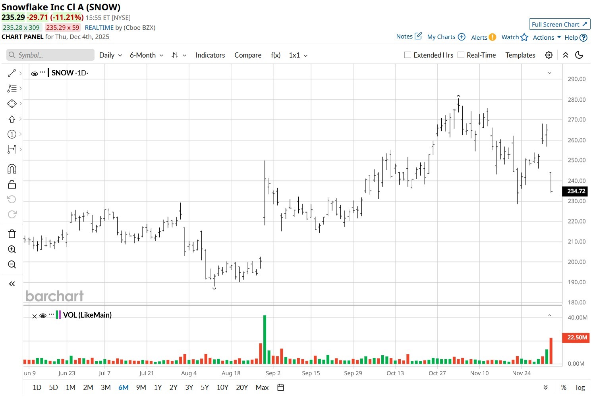
Task: Open the 1x1 grid layout dropdown
Action: click(298, 55)
